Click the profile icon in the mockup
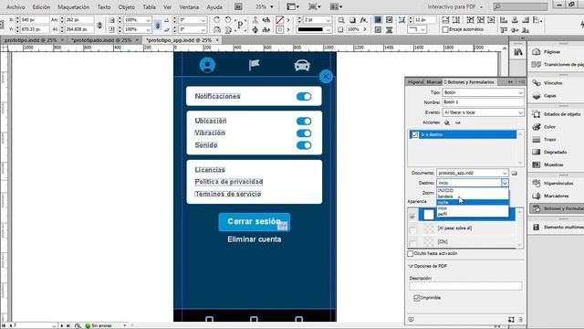The width and height of the screenshot is (584, 329). click(x=207, y=65)
